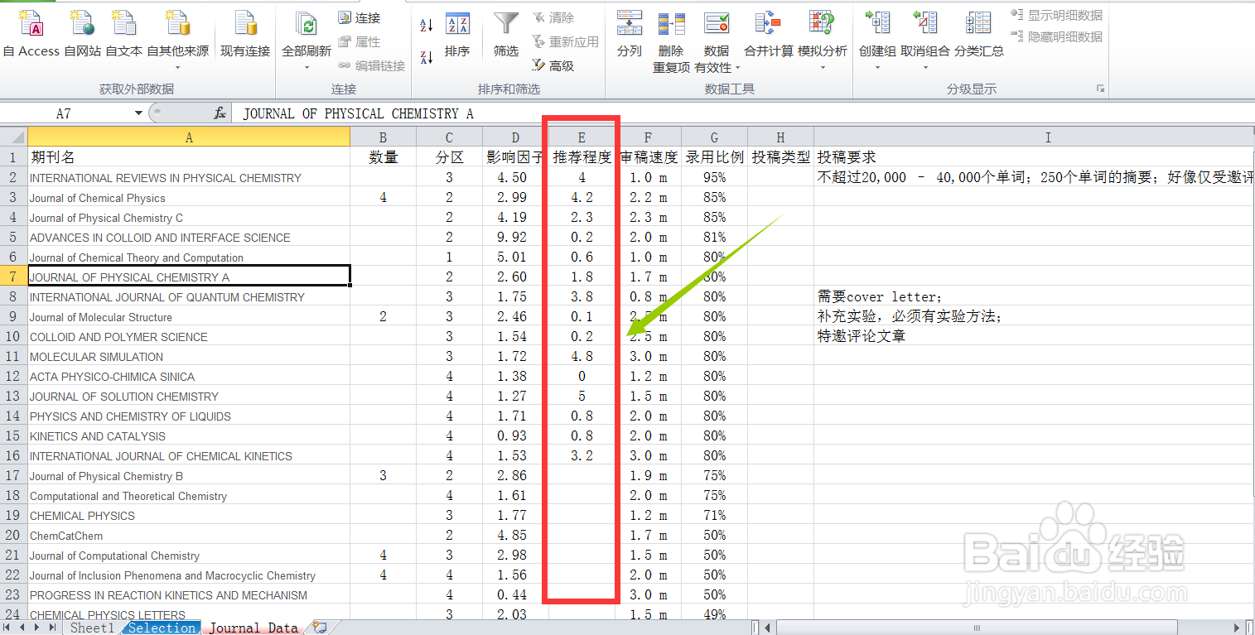Click 重新应用 reapply filter

coord(565,41)
